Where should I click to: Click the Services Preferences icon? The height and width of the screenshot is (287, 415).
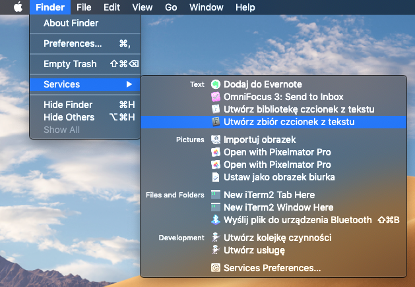pyautogui.click(x=216, y=268)
